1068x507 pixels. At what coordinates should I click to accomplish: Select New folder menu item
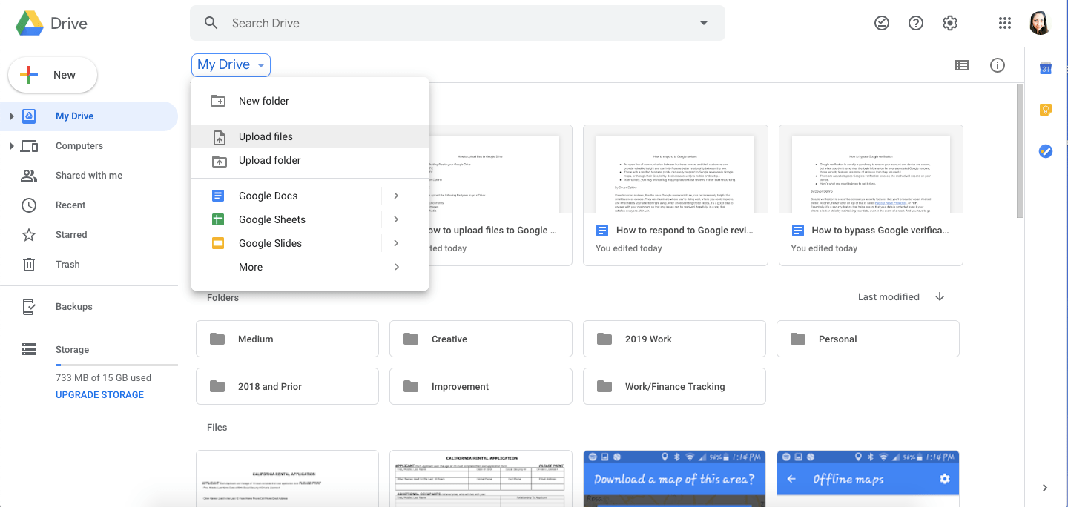(x=310, y=101)
